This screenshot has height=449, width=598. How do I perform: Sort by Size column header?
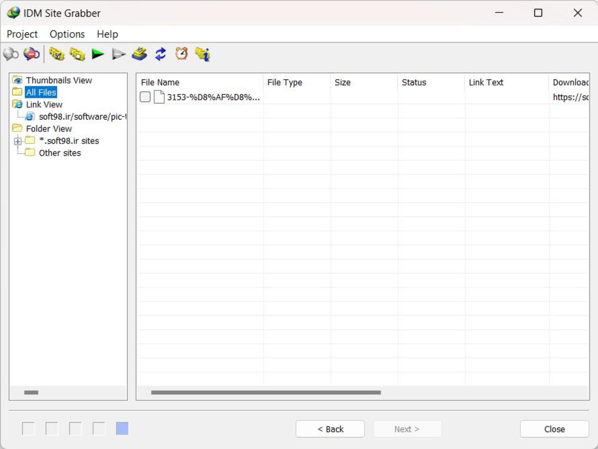coord(364,82)
